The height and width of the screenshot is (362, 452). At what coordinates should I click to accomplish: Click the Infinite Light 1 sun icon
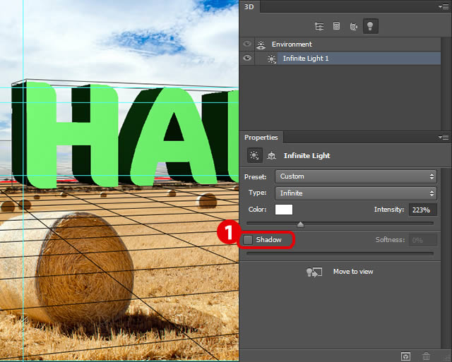click(x=271, y=59)
